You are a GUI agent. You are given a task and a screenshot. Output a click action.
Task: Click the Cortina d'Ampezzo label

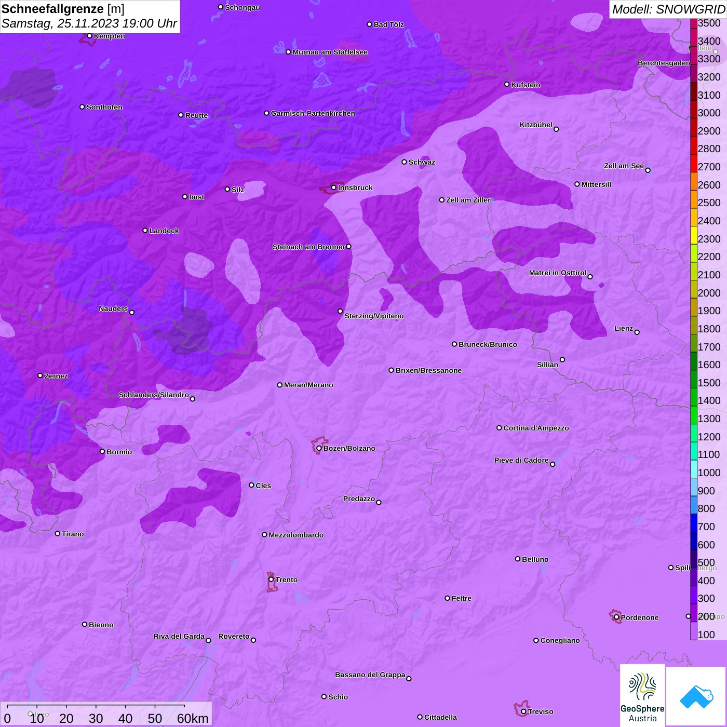coord(536,428)
